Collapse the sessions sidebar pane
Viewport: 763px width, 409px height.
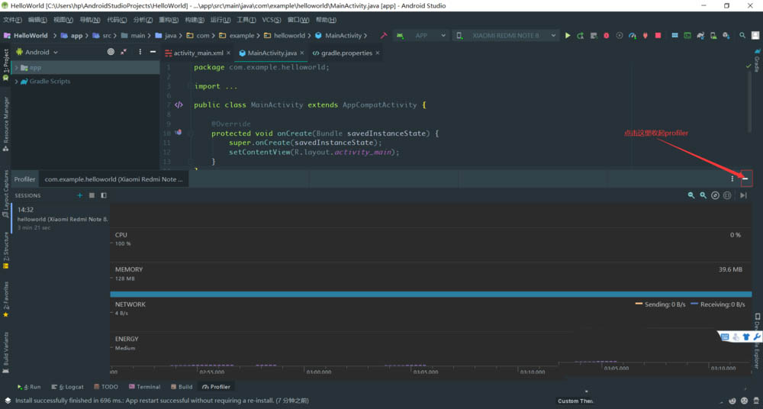pyautogui.click(x=104, y=195)
